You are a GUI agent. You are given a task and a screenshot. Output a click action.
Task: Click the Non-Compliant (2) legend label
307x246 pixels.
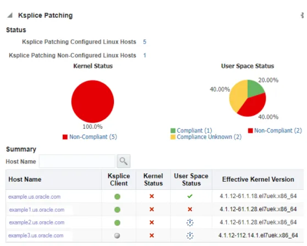278,130
